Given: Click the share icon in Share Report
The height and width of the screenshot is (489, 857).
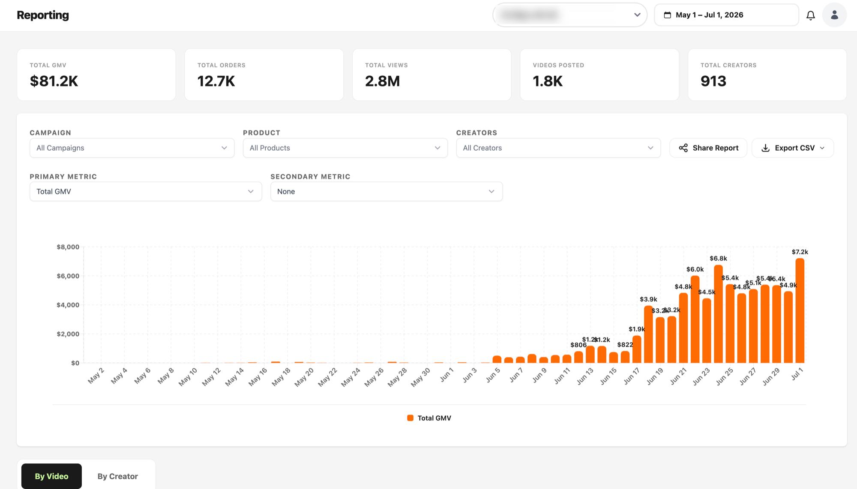Looking at the screenshot, I should [683, 148].
